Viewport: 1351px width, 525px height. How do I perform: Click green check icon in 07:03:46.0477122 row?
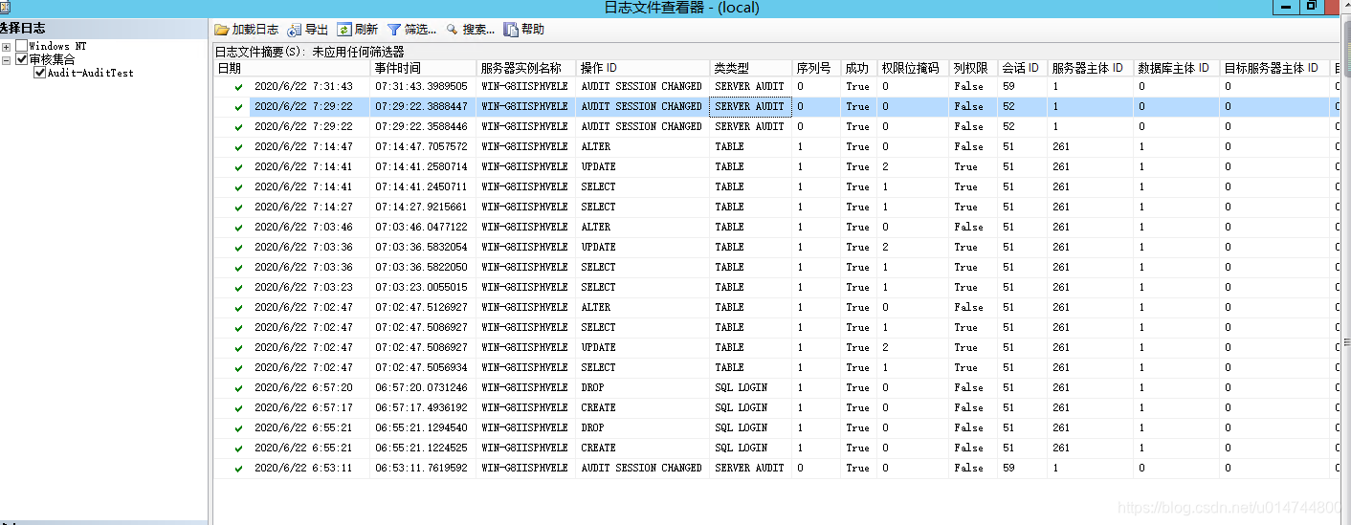pyautogui.click(x=238, y=228)
